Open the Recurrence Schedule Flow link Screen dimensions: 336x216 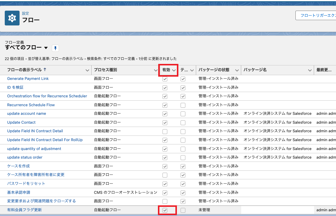pyautogui.click(x=31, y=105)
